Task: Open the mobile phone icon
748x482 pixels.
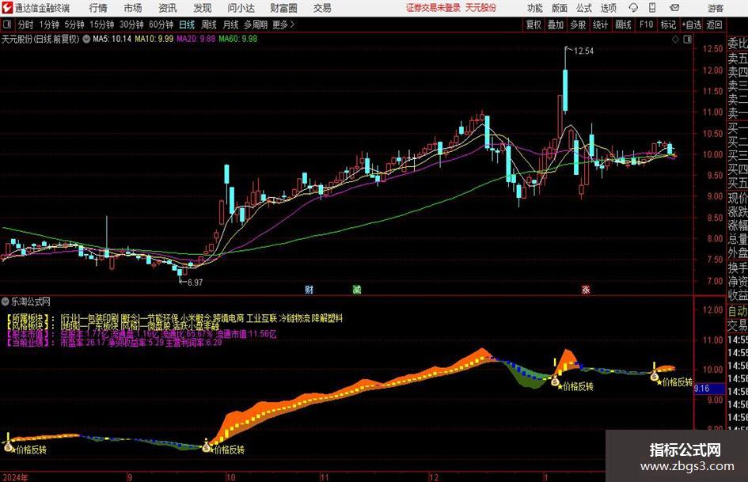Action: click(x=652, y=8)
